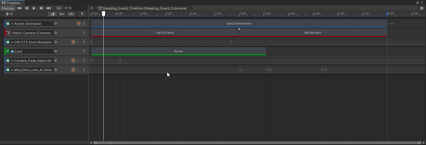Select the CM Mid Shot clip
The width and height of the screenshot is (426, 145).
click(x=313, y=33)
